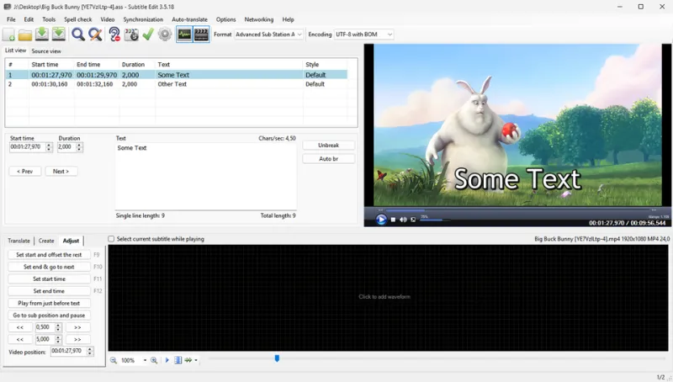673x382 pixels.
Task: Expand the waveform playback speed dropdown arrow
Action: point(196,360)
